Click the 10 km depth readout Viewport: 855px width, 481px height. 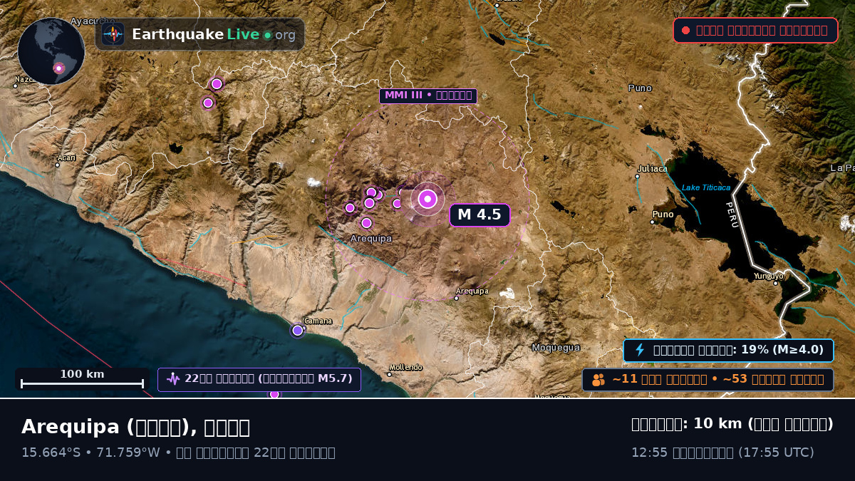pyautogui.click(x=732, y=424)
